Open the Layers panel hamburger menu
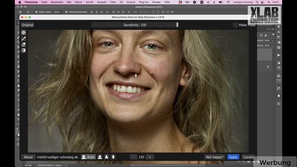The height and width of the screenshot is (167, 297). pyautogui.click(x=273, y=29)
